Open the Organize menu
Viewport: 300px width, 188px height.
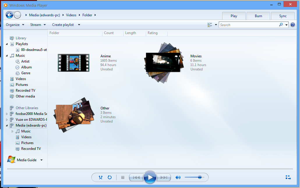tap(15, 25)
